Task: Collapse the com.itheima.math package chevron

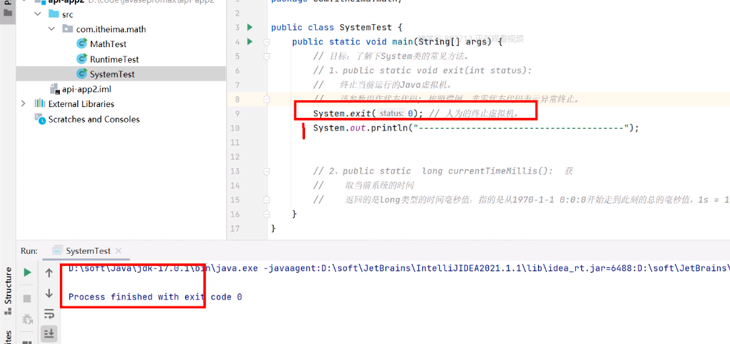Action: pyautogui.click(x=52, y=29)
